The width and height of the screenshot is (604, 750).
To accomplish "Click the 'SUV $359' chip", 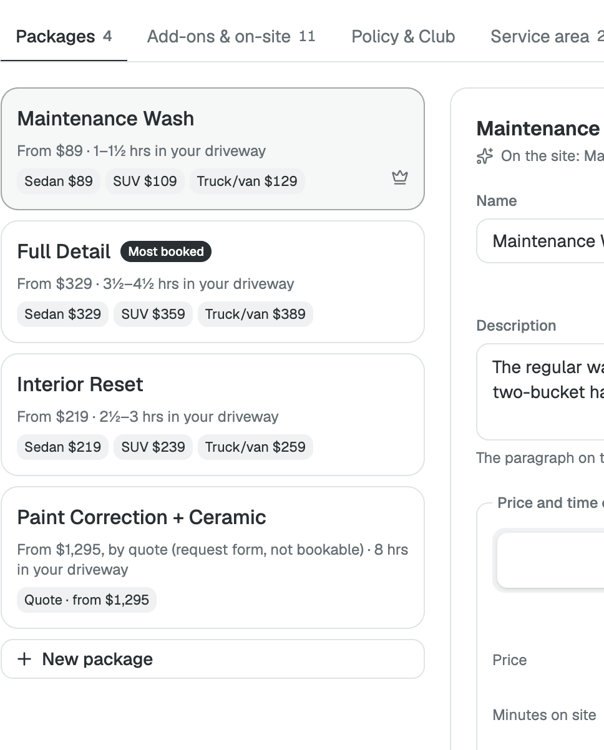I will [153, 314].
